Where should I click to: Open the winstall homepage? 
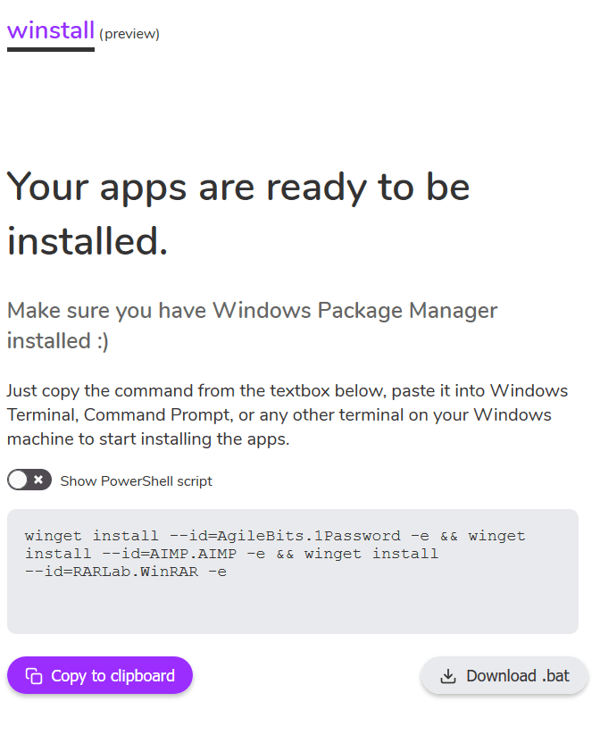[x=50, y=29]
